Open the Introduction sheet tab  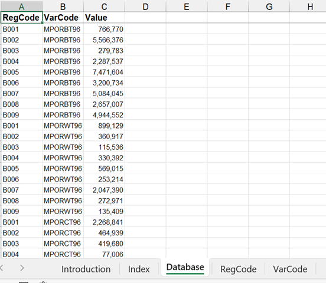point(86,269)
